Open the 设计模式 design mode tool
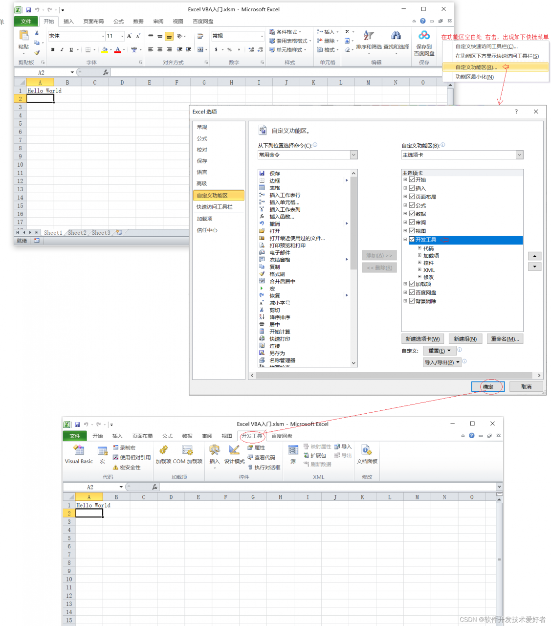Image resolution: width=551 pixels, height=626 pixels. [234, 450]
